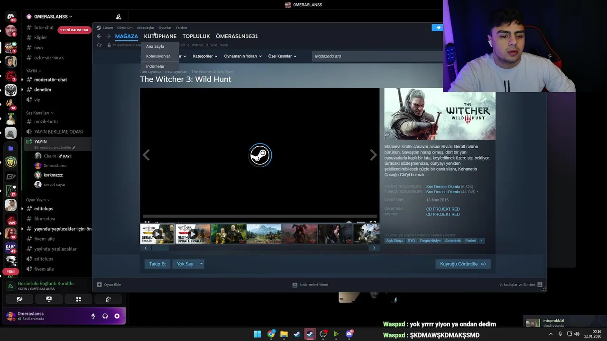Open ÖMERASLN1631 profile tab
The height and width of the screenshot is (341, 607).
point(237,36)
